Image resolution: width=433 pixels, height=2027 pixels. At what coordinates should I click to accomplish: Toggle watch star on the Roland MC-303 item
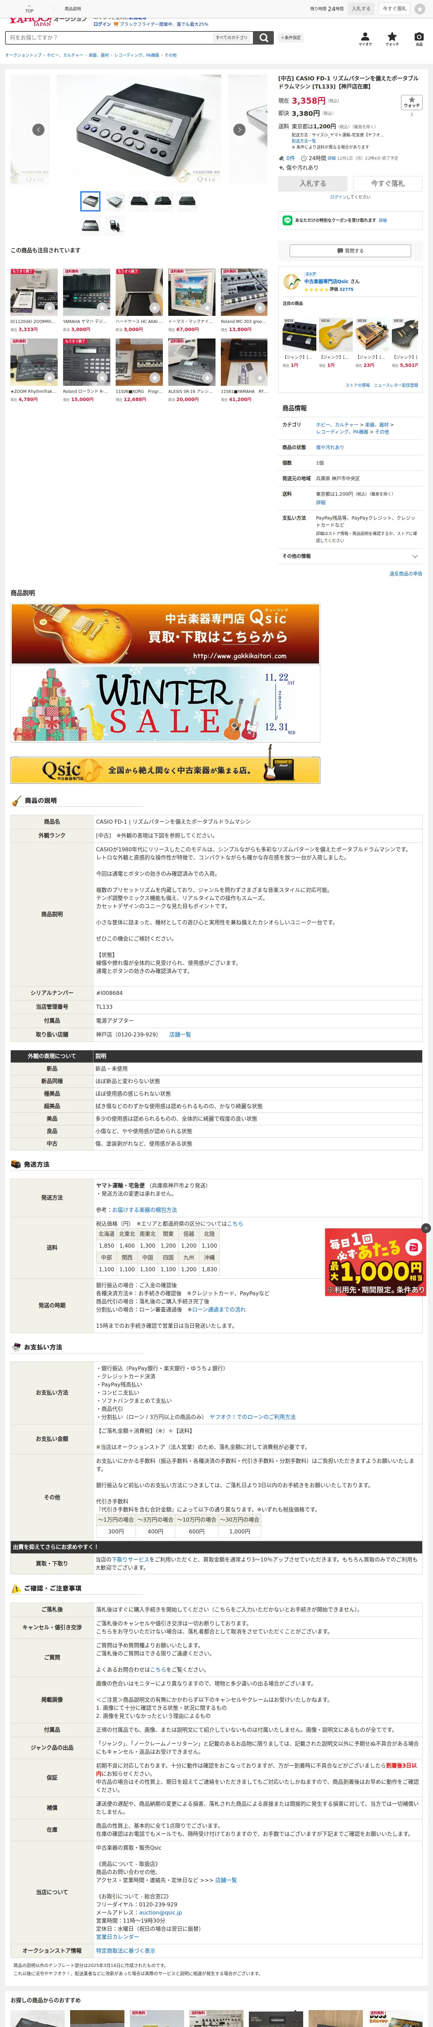click(x=259, y=308)
